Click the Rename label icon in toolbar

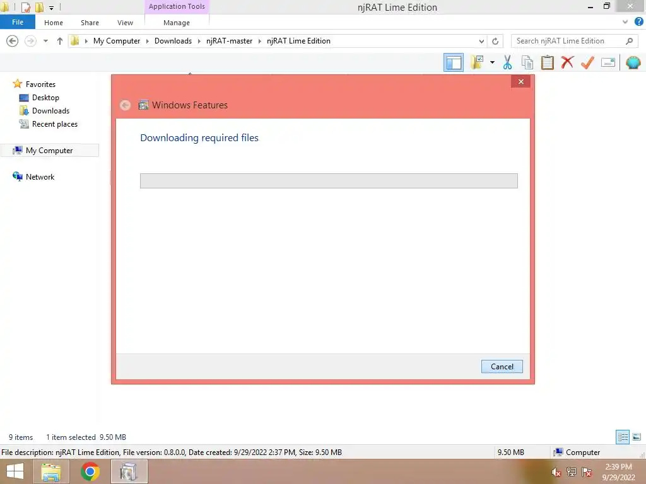[x=608, y=62]
